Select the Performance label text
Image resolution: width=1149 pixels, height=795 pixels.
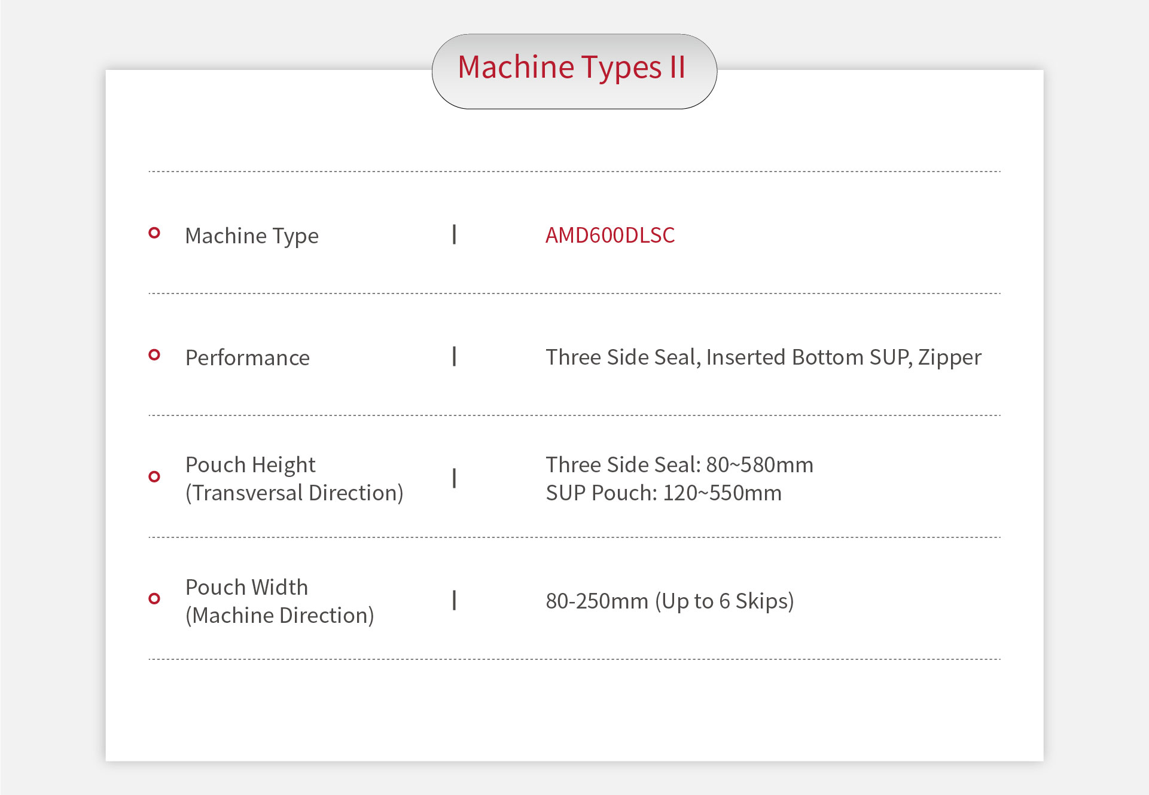[x=247, y=357]
